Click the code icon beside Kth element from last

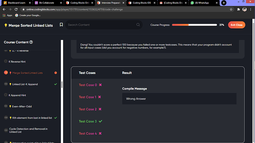[6, 118]
